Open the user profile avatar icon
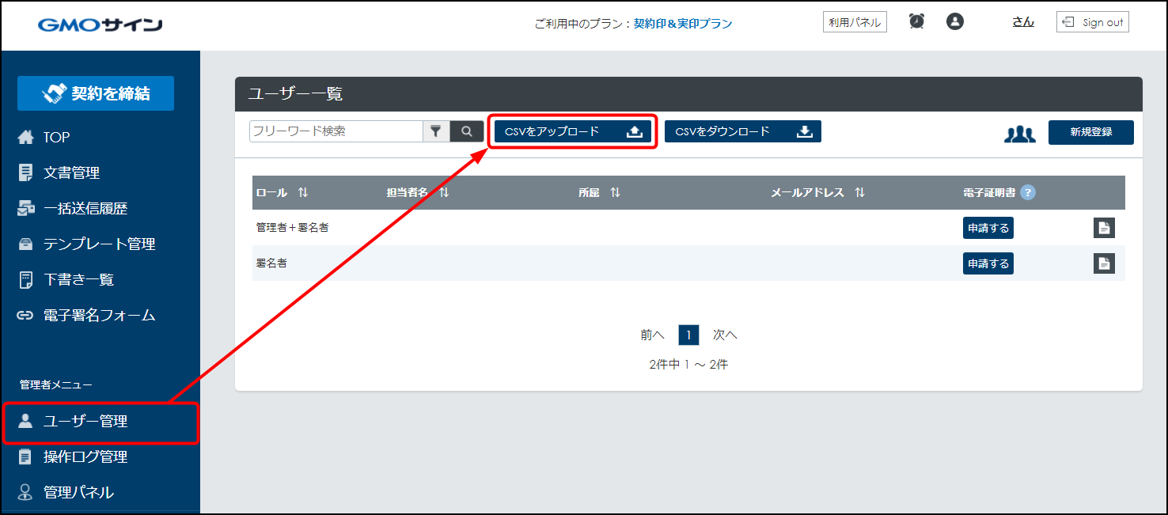Image resolution: width=1168 pixels, height=515 pixels. [955, 22]
